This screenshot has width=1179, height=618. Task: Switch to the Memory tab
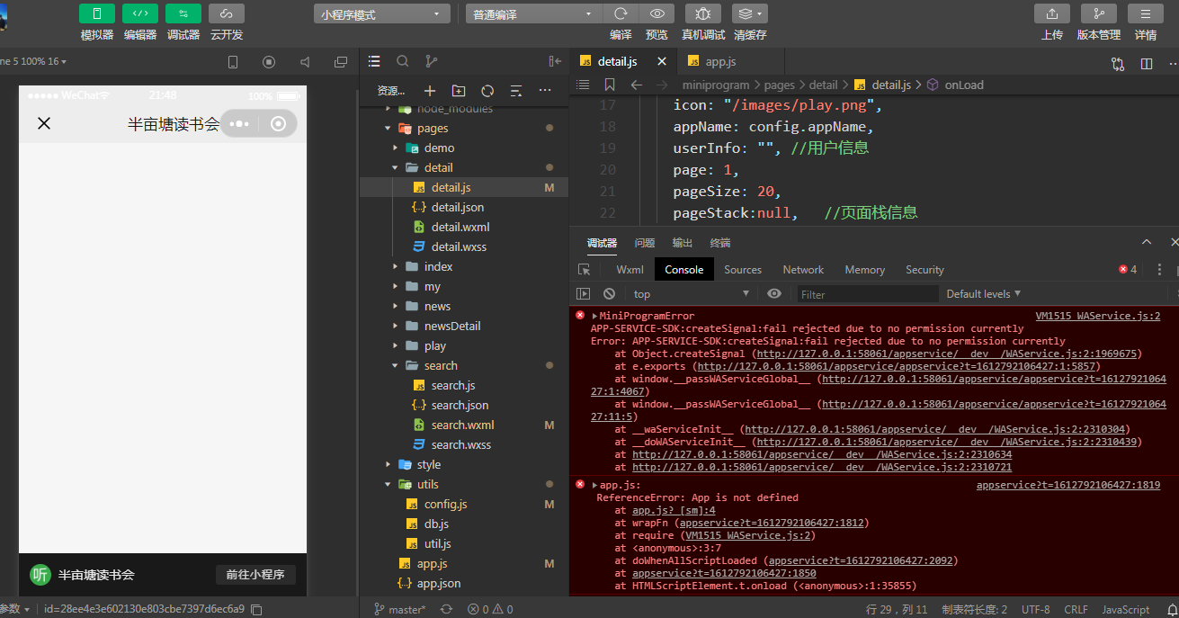coord(864,270)
